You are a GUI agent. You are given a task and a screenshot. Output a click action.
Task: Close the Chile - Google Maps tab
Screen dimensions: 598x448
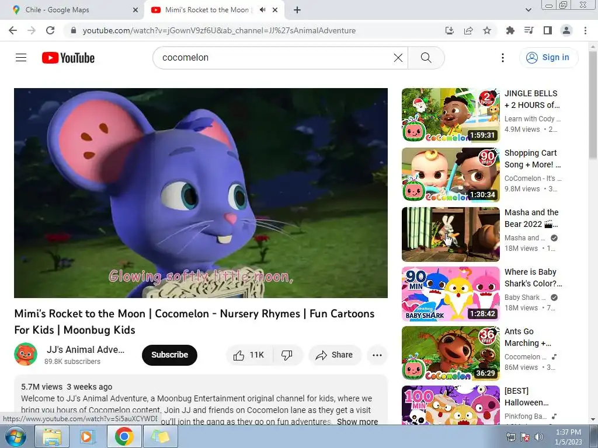(135, 10)
